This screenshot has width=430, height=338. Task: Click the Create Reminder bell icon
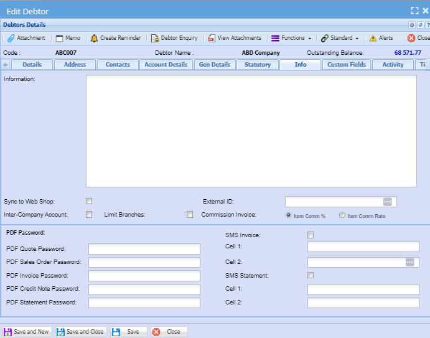click(95, 38)
